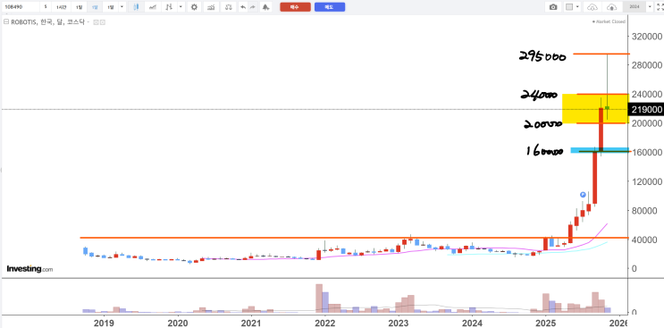This screenshot has height=328, width=664.
Task: Click the blue P event marker
Action: pos(583,195)
